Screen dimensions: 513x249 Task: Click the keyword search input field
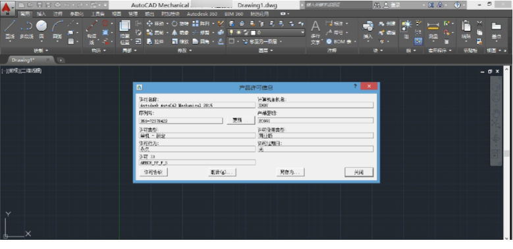(x=338, y=5)
